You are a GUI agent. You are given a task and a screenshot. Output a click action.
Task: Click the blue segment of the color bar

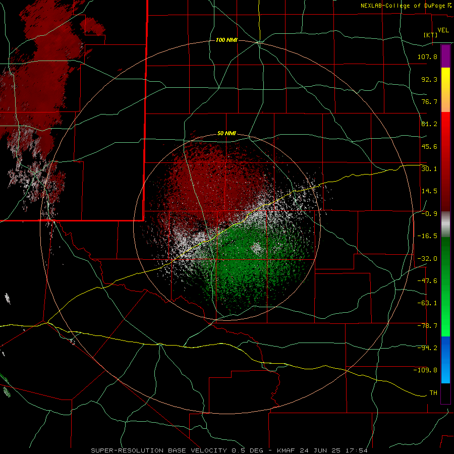445,360
